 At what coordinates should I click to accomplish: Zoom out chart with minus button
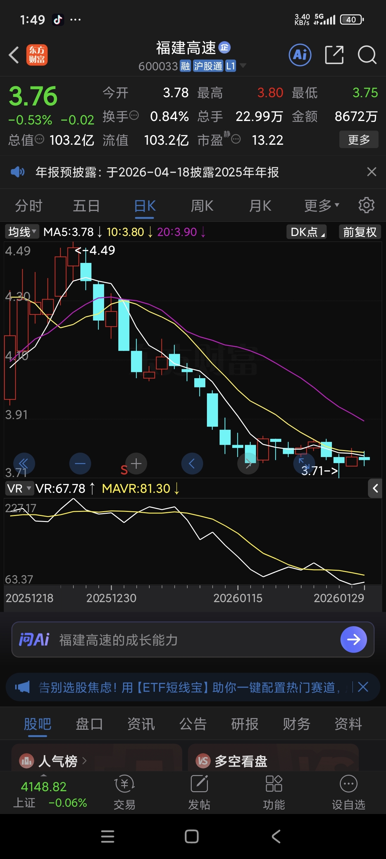click(x=80, y=463)
